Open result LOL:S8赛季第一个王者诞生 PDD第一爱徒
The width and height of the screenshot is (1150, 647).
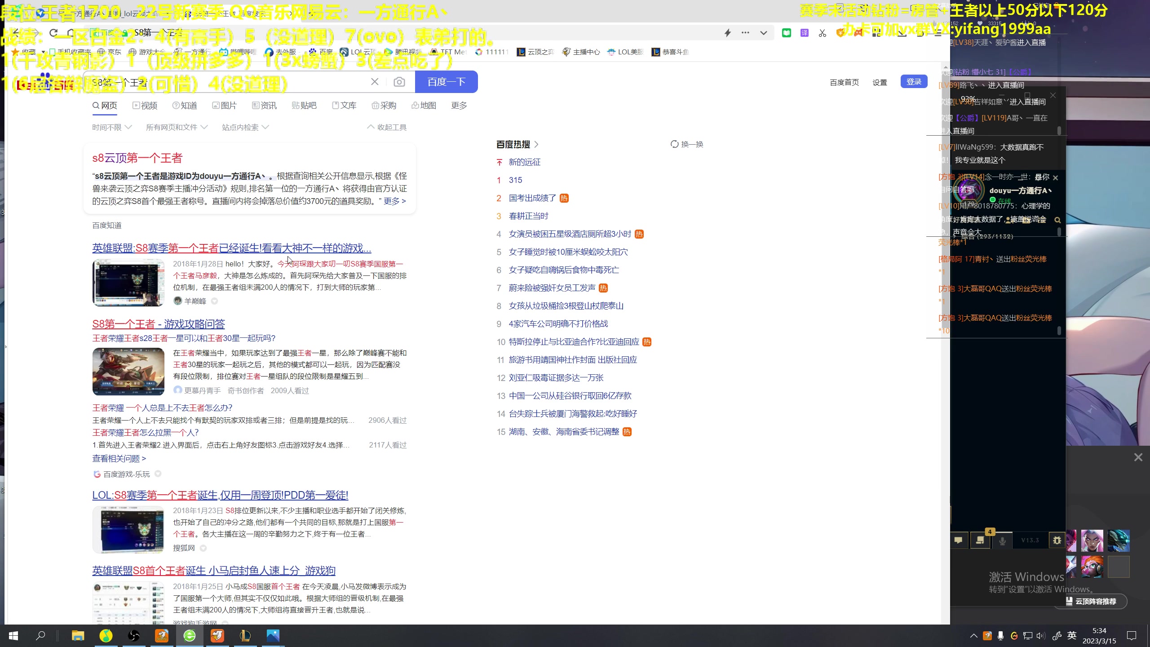click(x=220, y=495)
